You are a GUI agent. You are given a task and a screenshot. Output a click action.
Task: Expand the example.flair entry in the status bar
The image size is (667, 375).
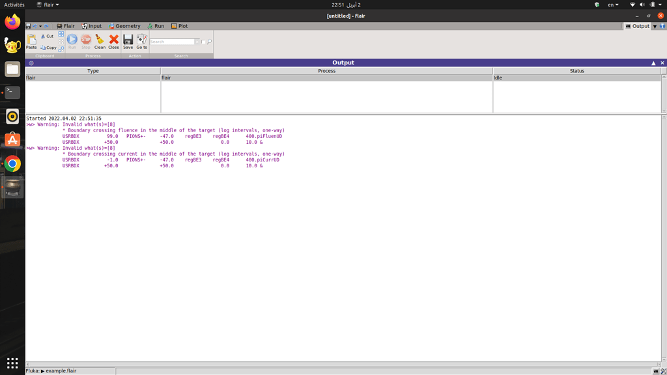[43, 370]
